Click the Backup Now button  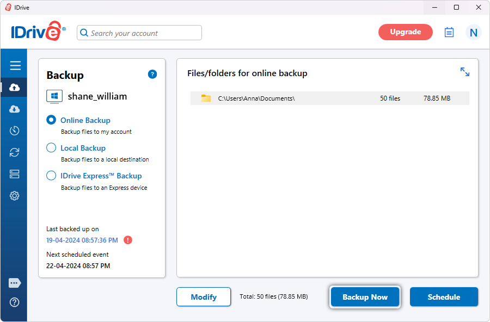tap(365, 297)
